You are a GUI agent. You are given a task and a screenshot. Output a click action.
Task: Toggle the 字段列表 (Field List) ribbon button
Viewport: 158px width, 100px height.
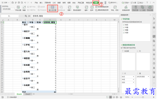click(x=135, y=8)
